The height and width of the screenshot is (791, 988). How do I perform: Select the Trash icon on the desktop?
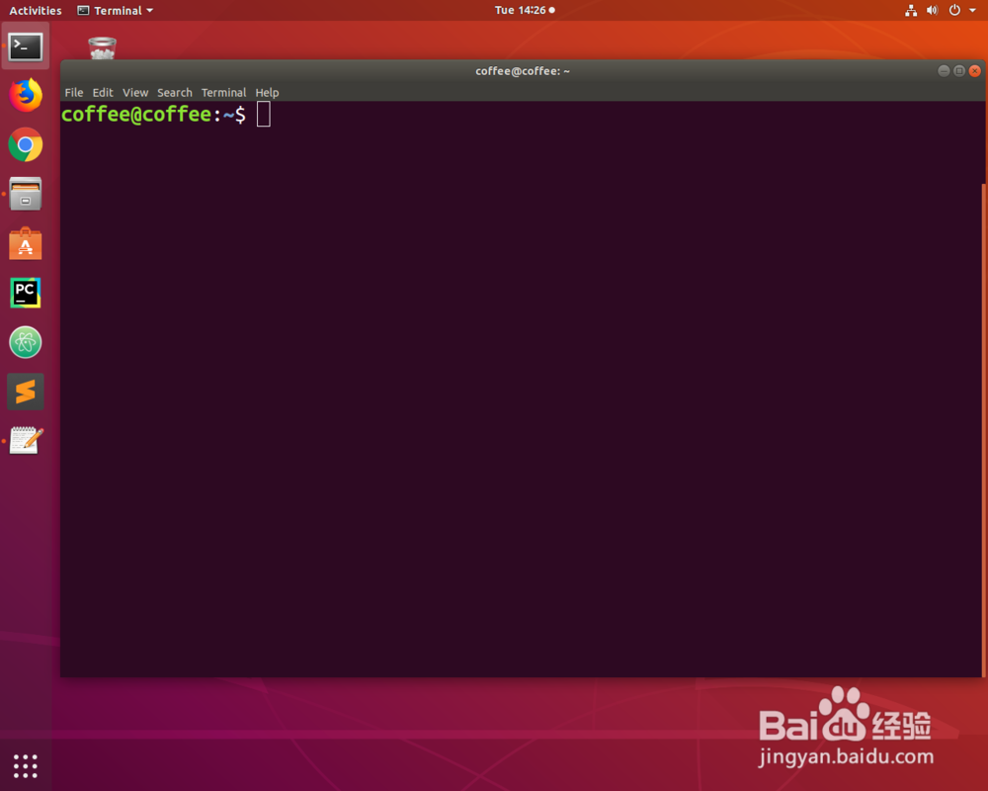point(102,47)
